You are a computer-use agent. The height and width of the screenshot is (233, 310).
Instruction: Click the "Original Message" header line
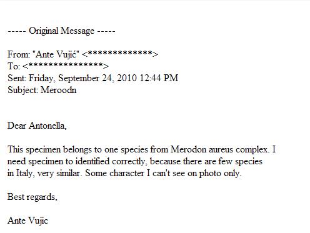click(x=61, y=31)
